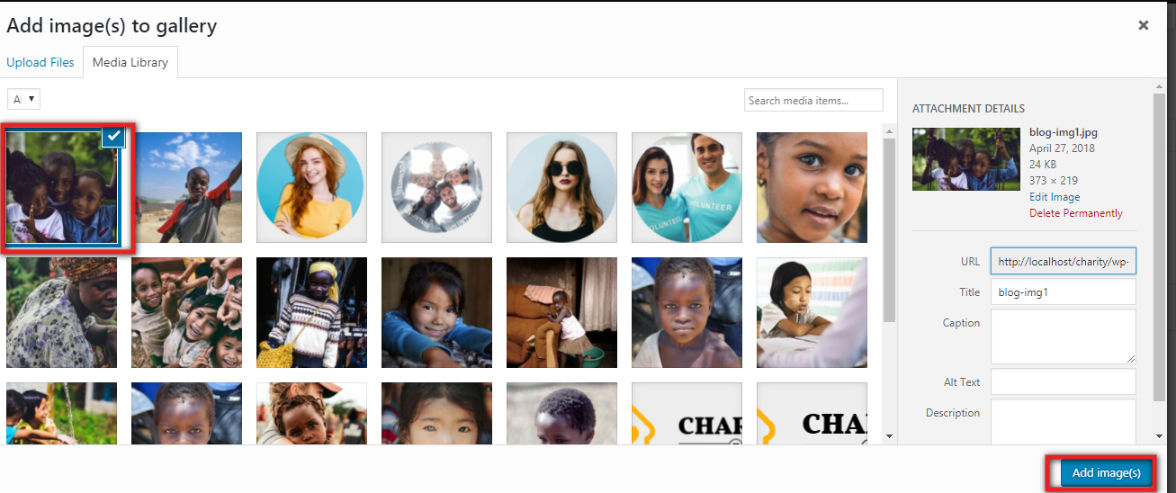Click the media grid scrollbar down arrow
1176x493 pixels.
(x=890, y=436)
